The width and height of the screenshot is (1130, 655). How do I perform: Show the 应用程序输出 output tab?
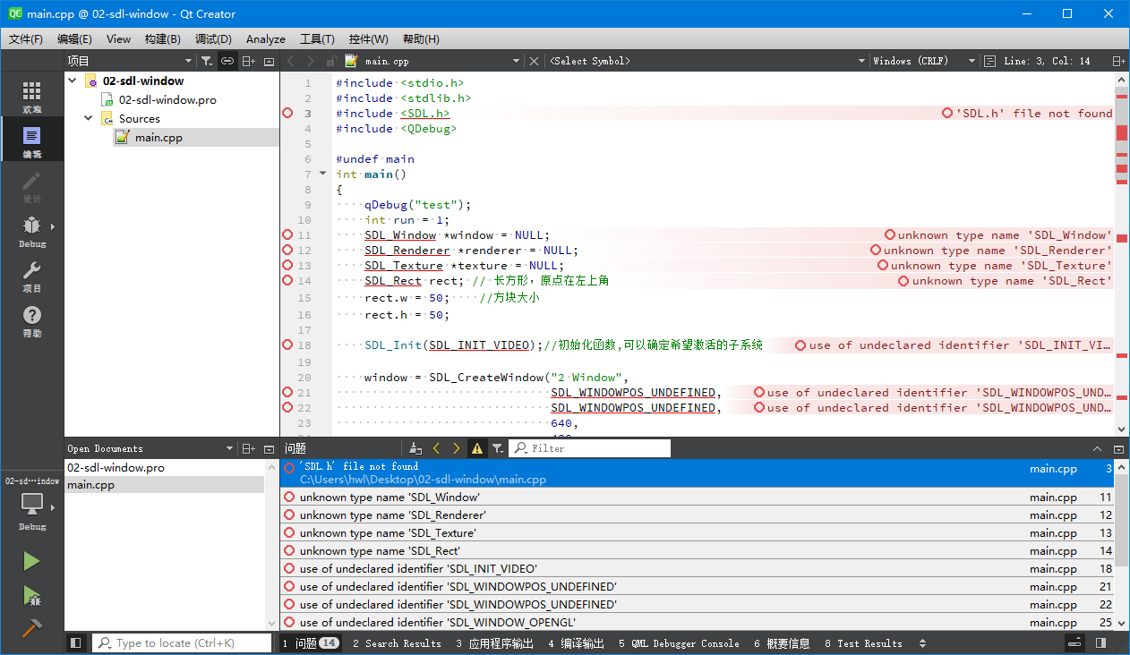click(494, 643)
